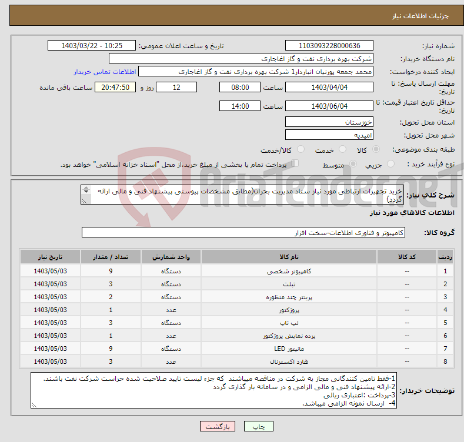This screenshot has height=442, width=464.
Task: Select the متوسط purchase type radio
Action: coord(353,163)
